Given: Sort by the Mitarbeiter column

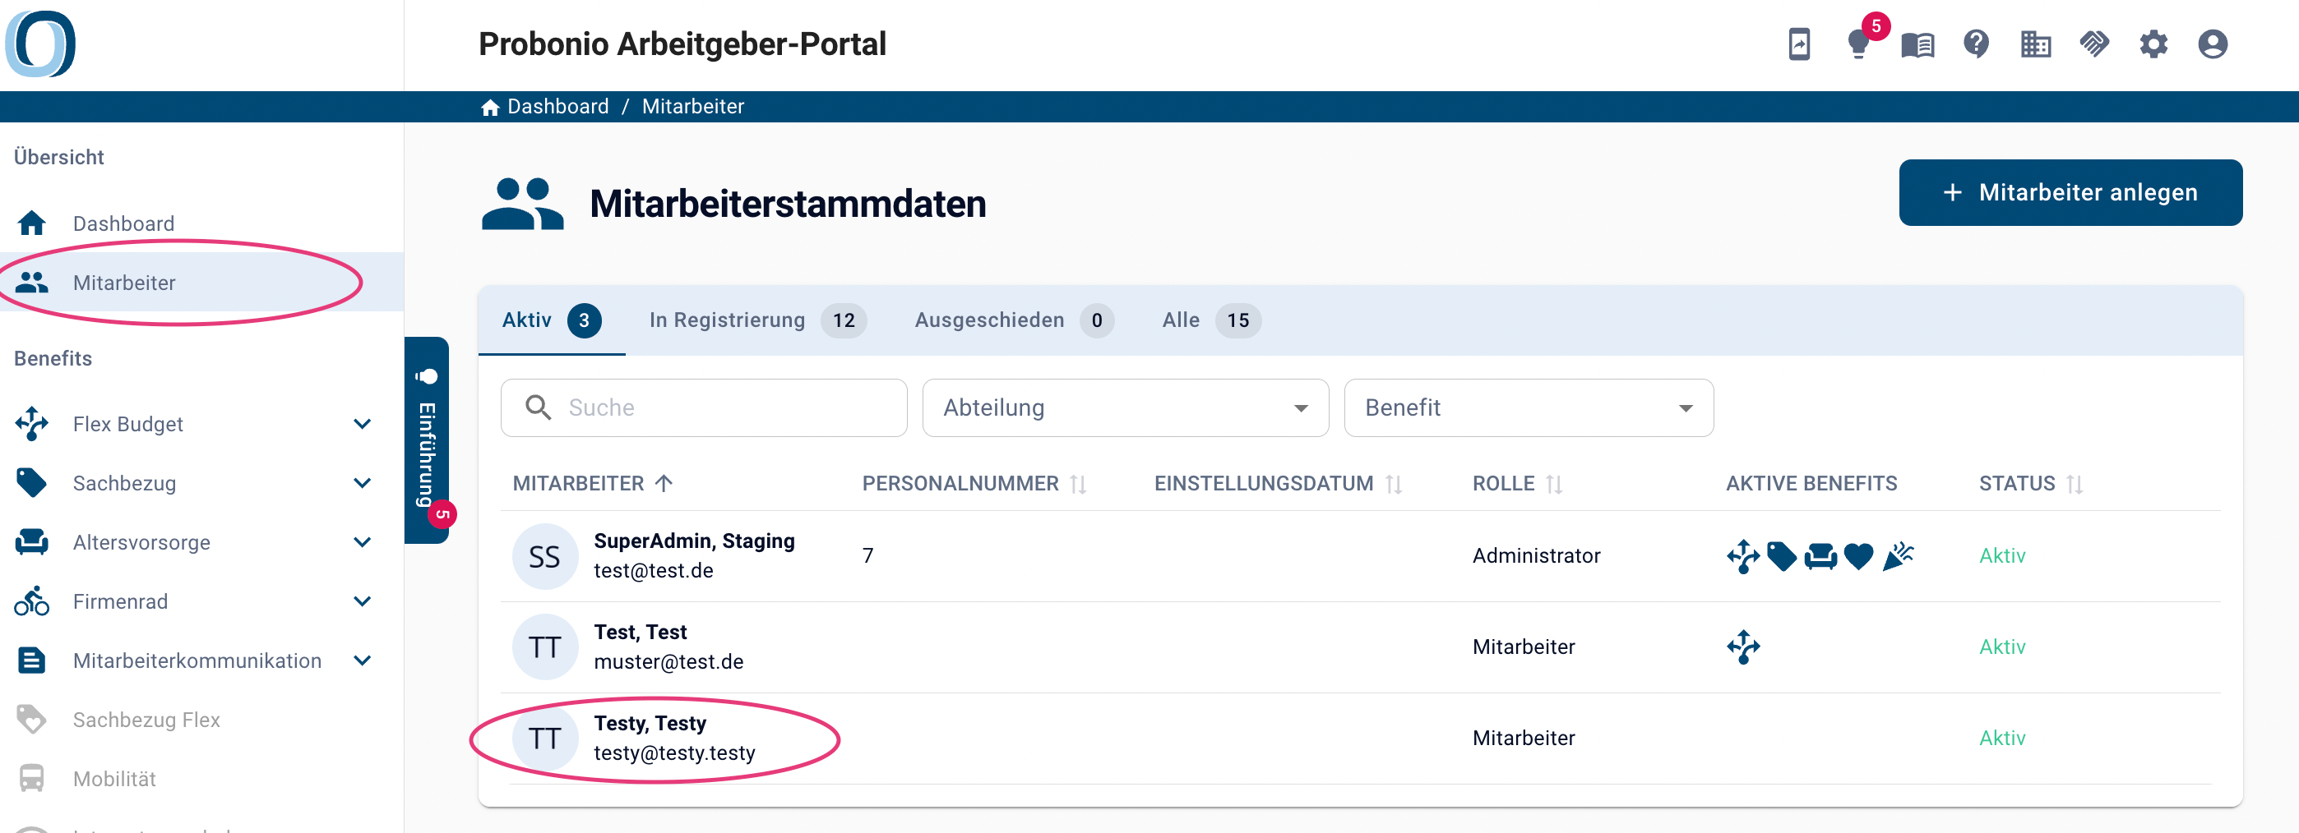Looking at the screenshot, I should (x=593, y=482).
